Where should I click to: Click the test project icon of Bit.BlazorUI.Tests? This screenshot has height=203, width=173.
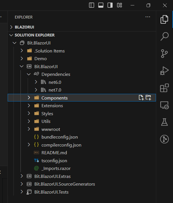[x=29, y=192]
